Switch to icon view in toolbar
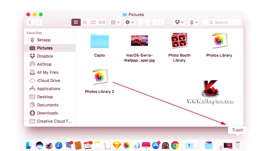This screenshot has height=151, width=267. point(76,22)
